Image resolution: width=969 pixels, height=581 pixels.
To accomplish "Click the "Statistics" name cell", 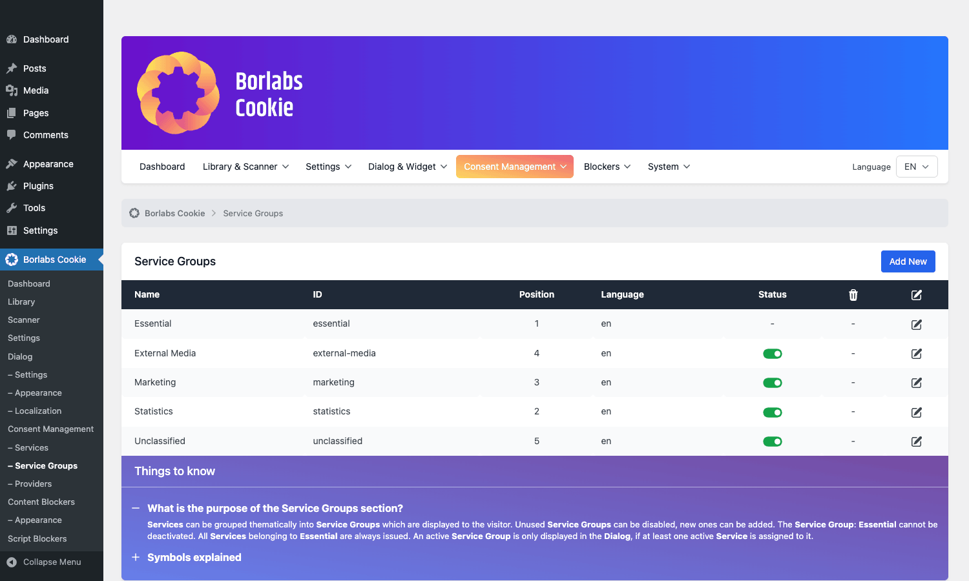I will pyautogui.click(x=154, y=411).
